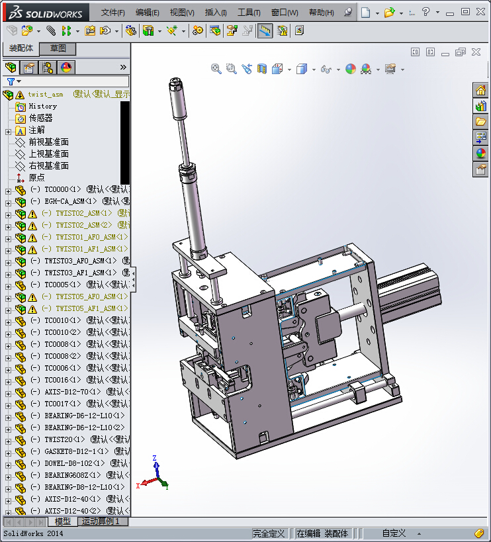Open Insert Components dropdown arrow

tap(38, 32)
